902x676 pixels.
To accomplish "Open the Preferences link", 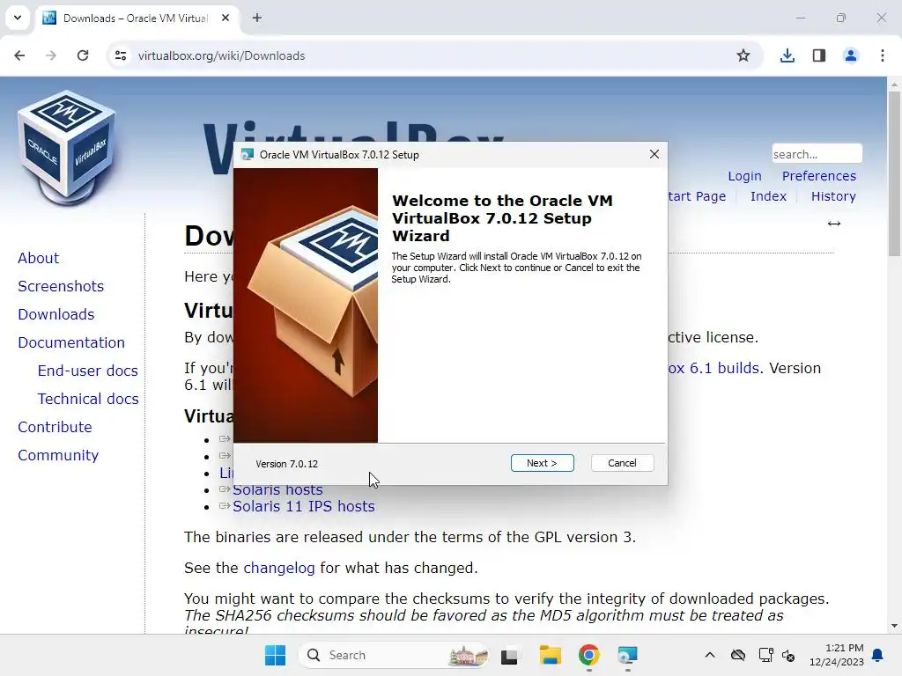I will coord(818,176).
